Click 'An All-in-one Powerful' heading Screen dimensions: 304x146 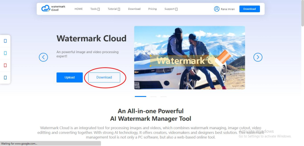(x=150, y=111)
